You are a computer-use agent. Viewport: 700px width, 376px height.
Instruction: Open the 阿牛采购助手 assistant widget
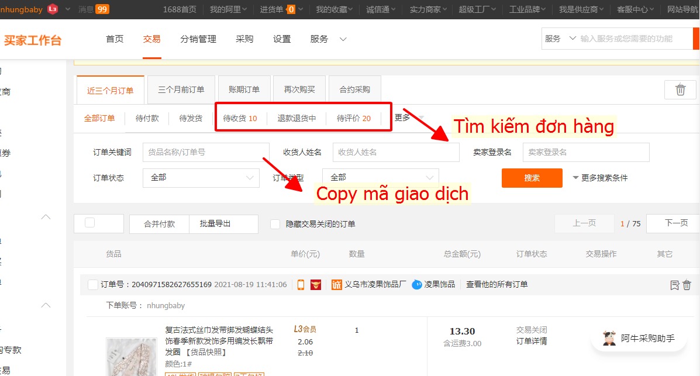(x=639, y=339)
